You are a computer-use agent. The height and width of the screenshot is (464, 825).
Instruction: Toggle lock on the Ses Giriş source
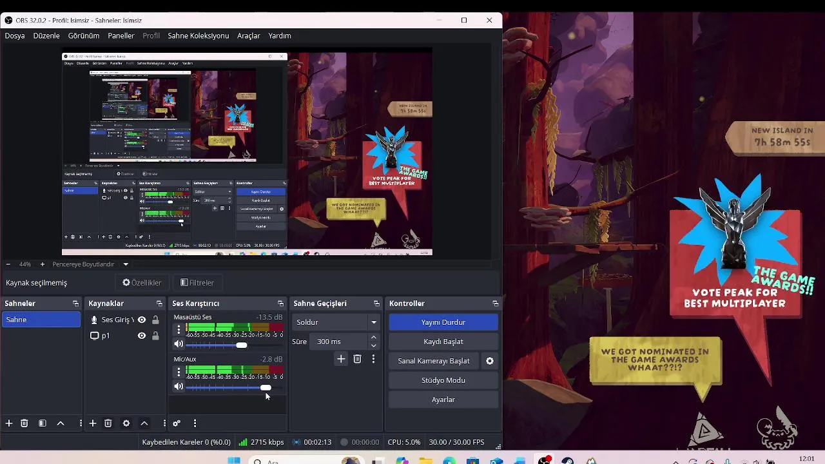(155, 320)
